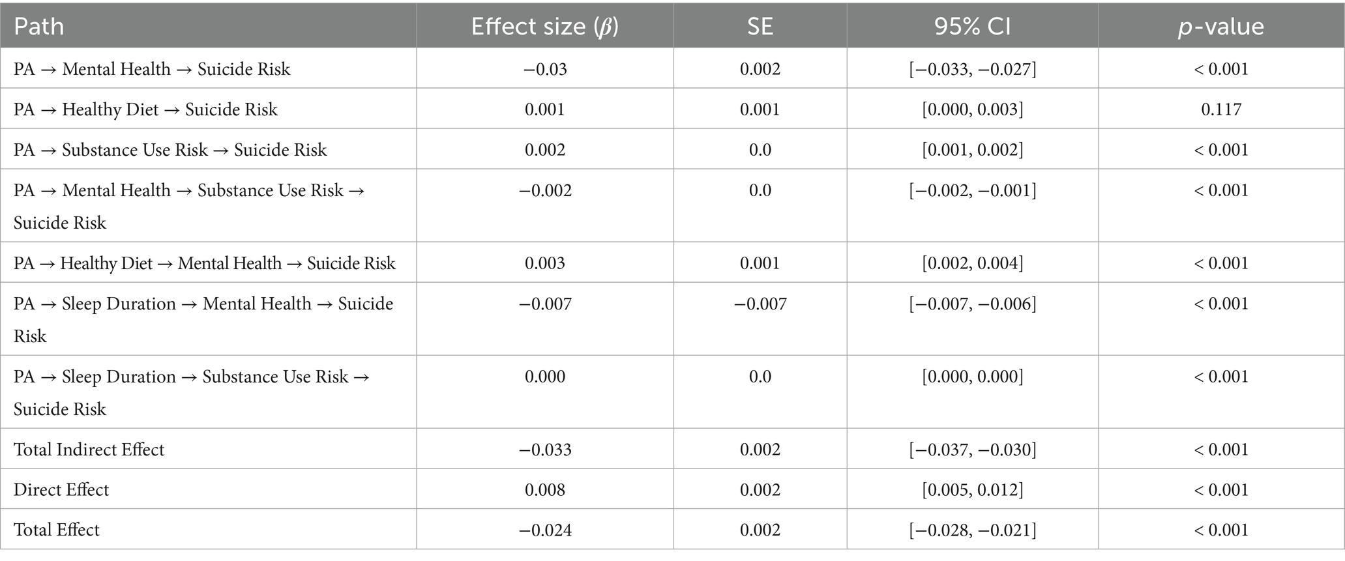
Task: Select the effect size cell showing −0.024
Action: point(544,530)
